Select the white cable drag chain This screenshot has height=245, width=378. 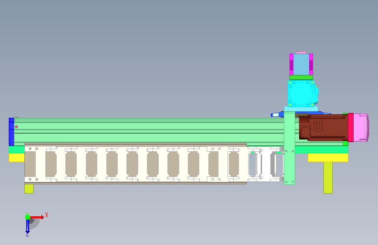tap(154, 164)
